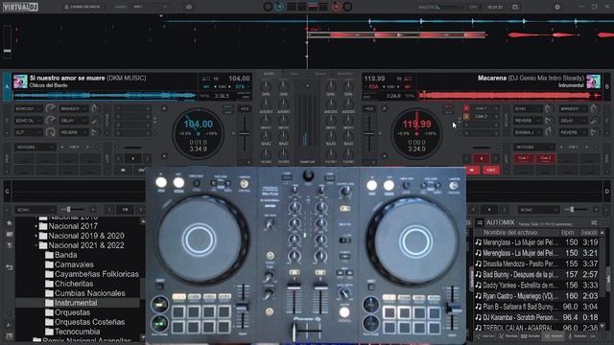Screen dimensions: 614x345
Task: Open HOTCUES pad mode dropdown deck B
Action: 534,147
